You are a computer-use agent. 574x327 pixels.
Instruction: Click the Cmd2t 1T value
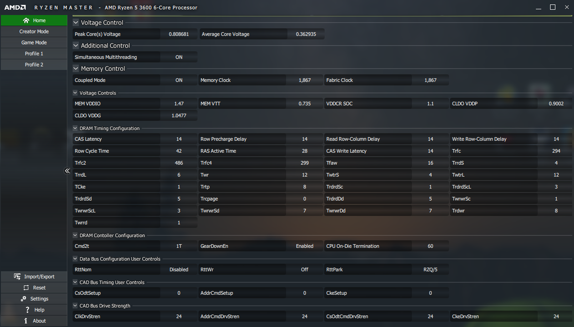(179, 246)
